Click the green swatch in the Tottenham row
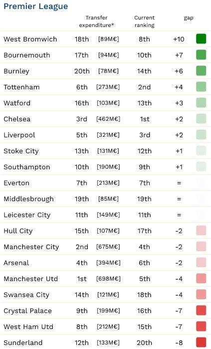Image resolution: width=211 pixels, height=349 pixels. click(201, 86)
